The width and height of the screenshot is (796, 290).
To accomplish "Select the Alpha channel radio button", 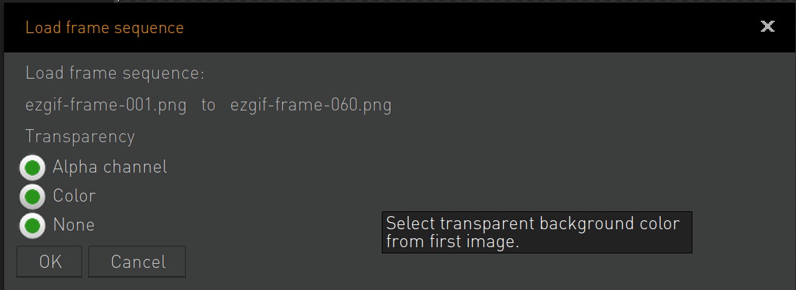I will (32, 168).
